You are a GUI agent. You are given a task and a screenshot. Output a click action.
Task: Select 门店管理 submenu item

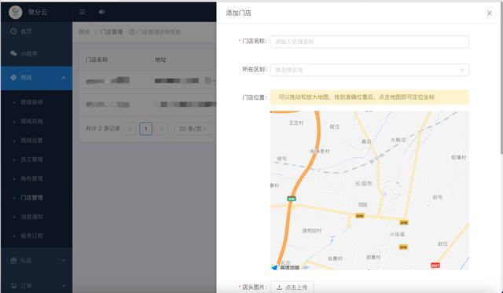pyautogui.click(x=31, y=198)
